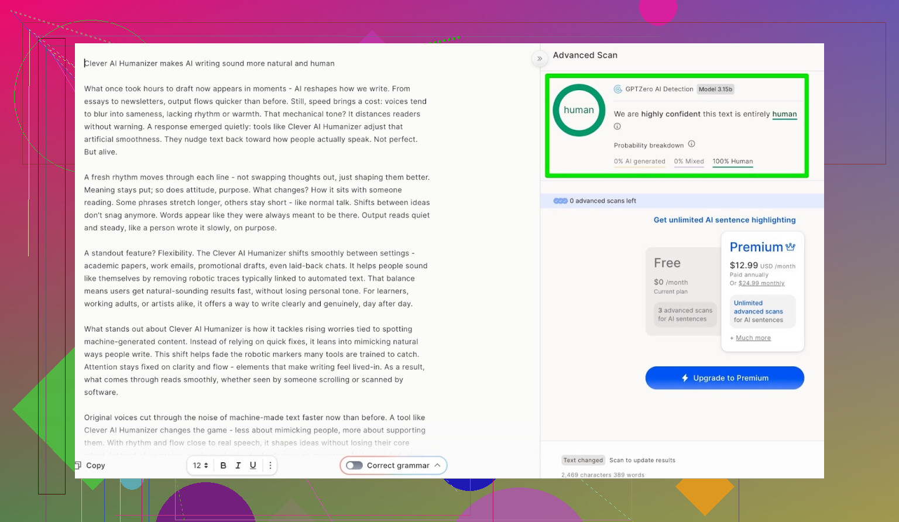Image resolution: width=899 pixels, height=522 pixels.
Task: Select the 0% Mixed breakdown tab
Action: (688, 162)
